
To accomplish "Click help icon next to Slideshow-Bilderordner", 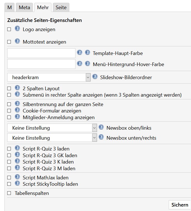I will (95, 77).
